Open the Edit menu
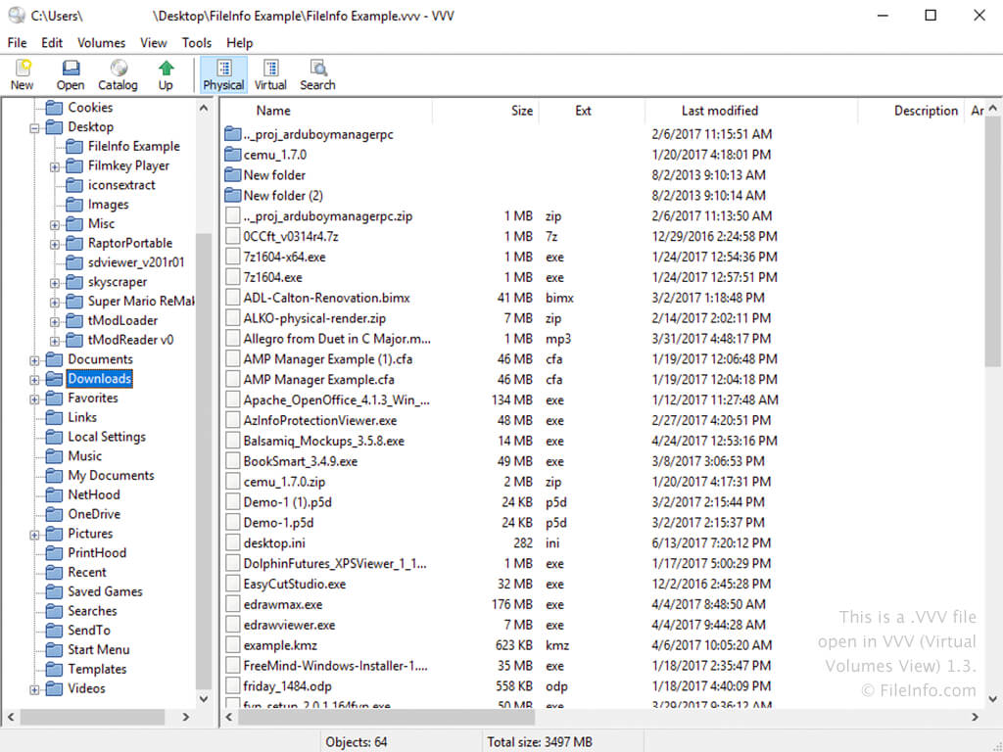The height and width of the screenshot is (752, 1003). [52, 43]
